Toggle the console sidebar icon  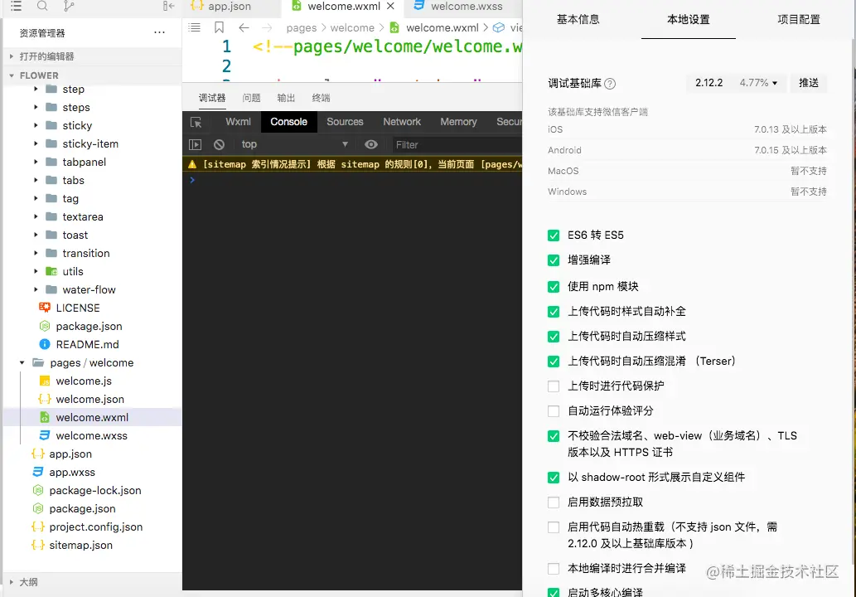click(195, 145)
